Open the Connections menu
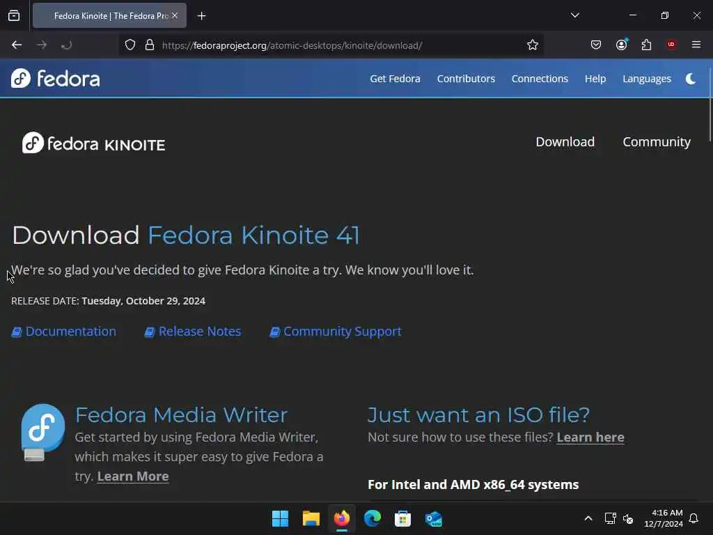Image resolution: width=713 pixels, height=535 pixels. pyautogui.click(x=540, y=79)
